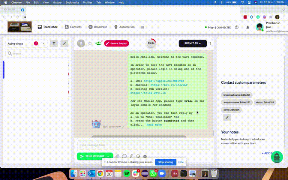Click the contact avatar in chat header
The width and height of the screenshot is (288, 180).
(x=81, y=43)
